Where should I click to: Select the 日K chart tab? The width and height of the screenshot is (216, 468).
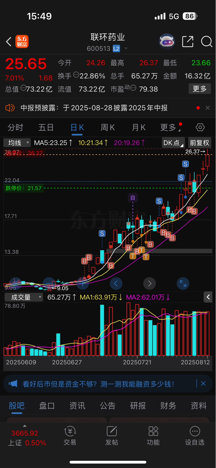click(77, 128)
